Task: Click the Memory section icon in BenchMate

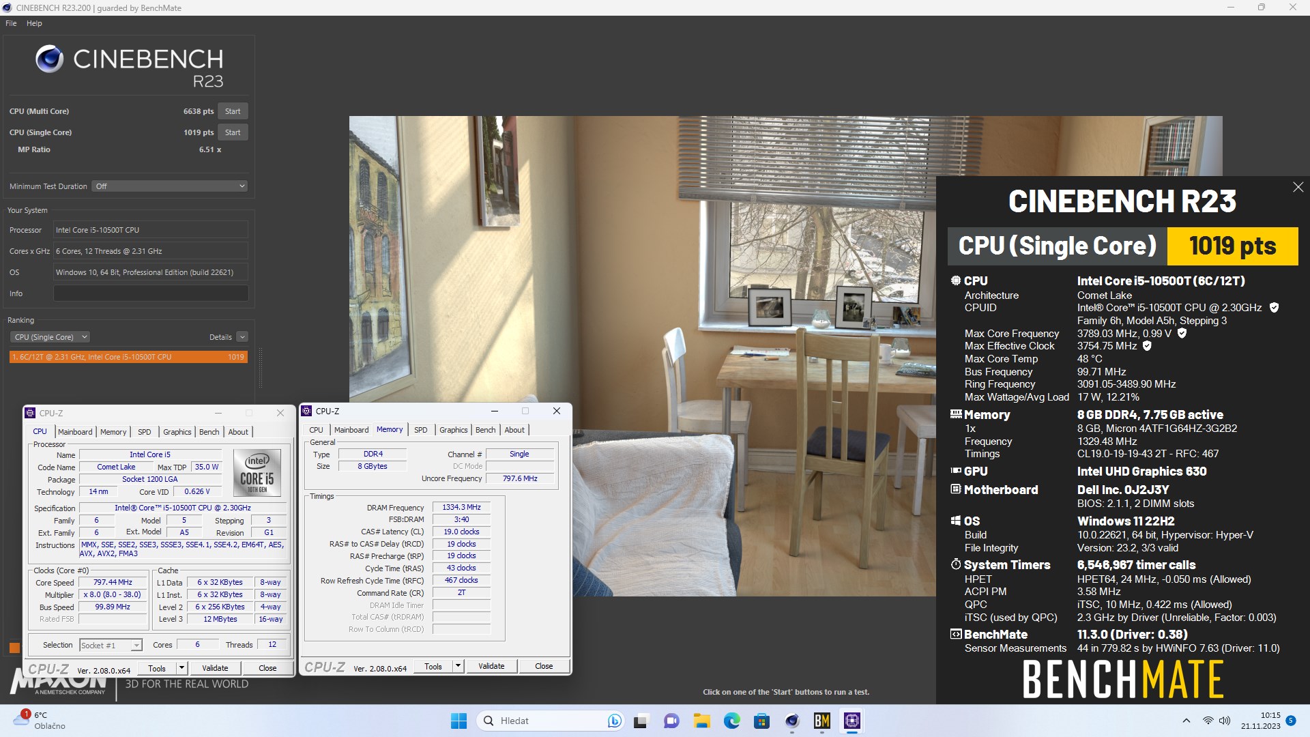Action: coord(956,414)
